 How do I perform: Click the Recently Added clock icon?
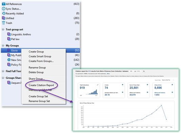coord(4,14)
